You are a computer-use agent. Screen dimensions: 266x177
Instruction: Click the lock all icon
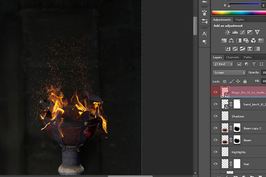pos(245,81)
